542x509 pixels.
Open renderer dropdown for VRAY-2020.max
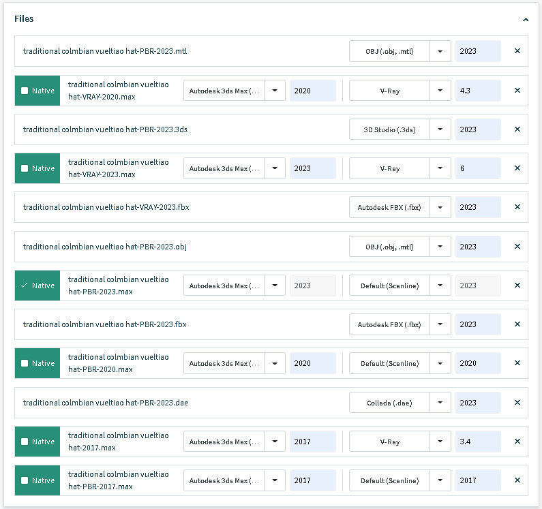(440, 91)
